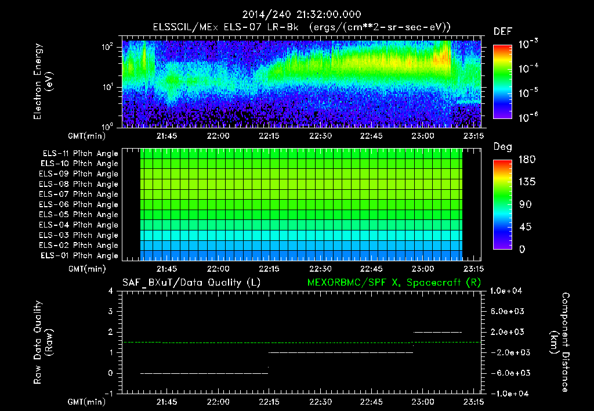Select the ELS-07 Pitch Angle row label
Screen dimensions: 594x411
[79, 194]
